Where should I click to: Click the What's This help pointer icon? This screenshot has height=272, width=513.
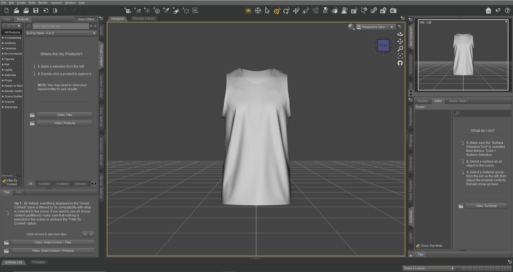498,11
